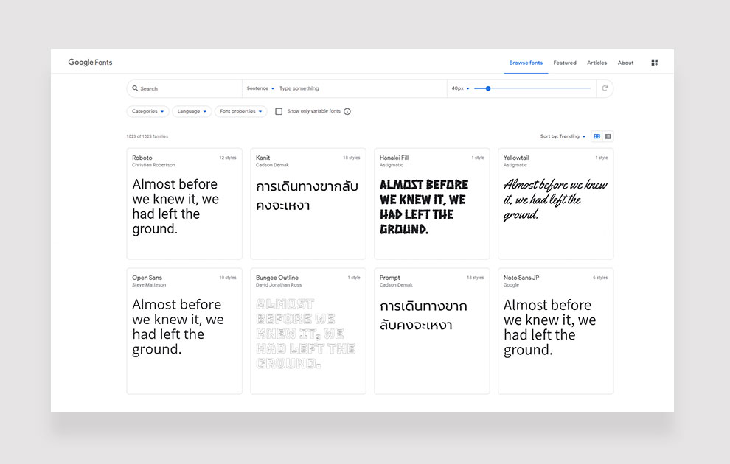Open the selected families grid icon
Screen dimensions: 730x464
coord(654,63)
